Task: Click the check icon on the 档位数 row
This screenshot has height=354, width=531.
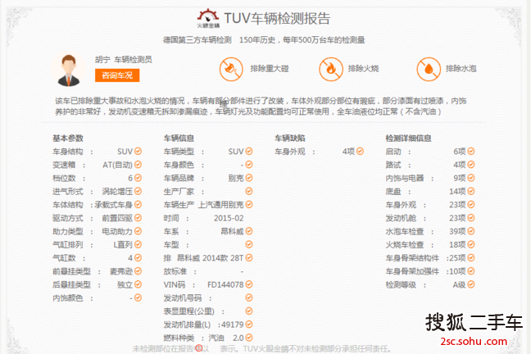Action: pos(138,178)
